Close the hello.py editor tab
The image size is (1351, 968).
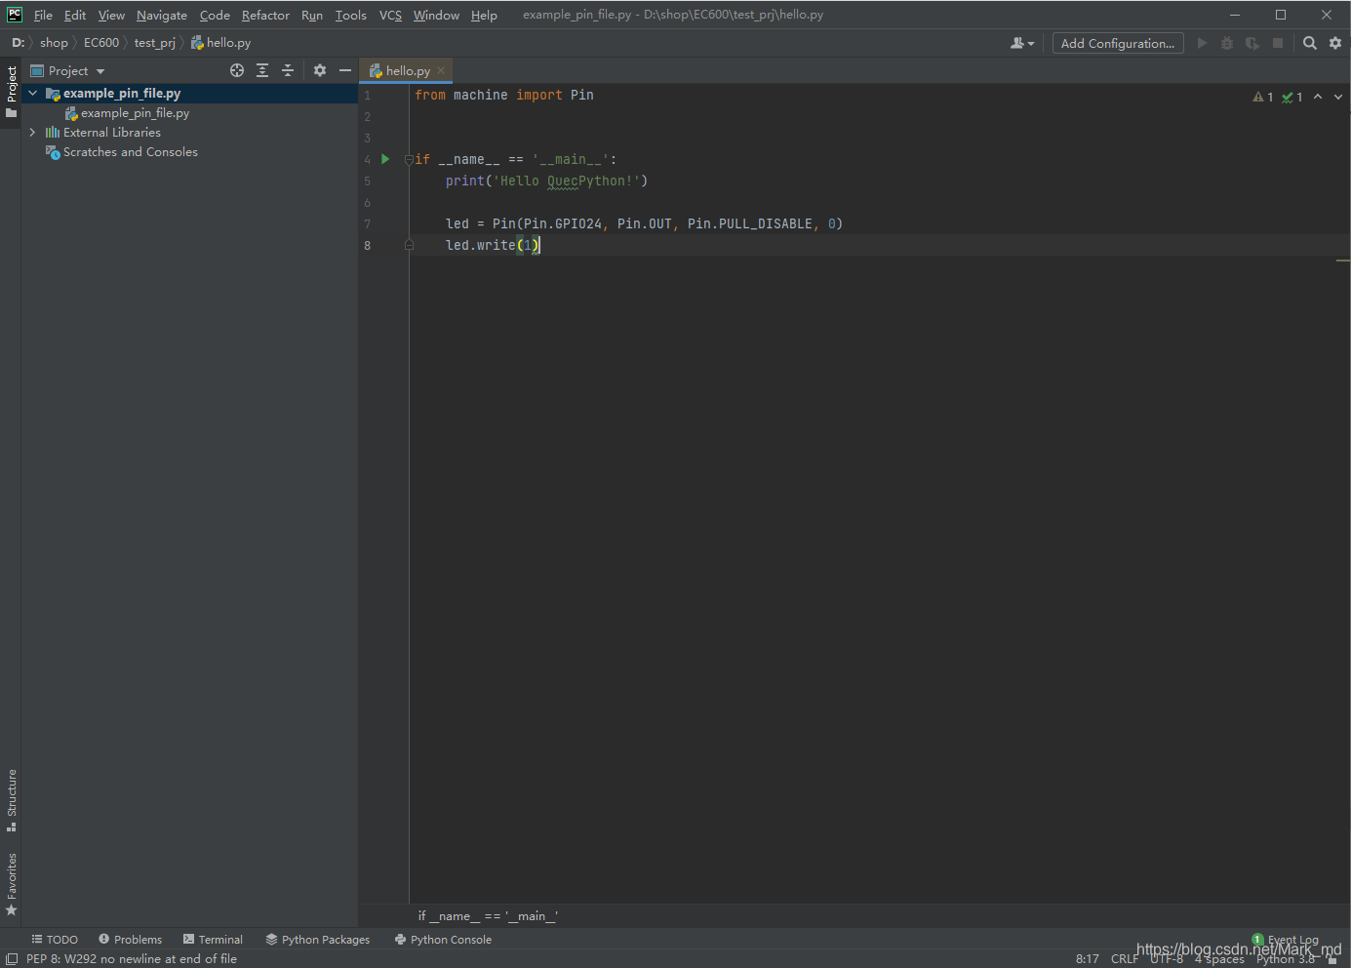click(x=441, y=70)
